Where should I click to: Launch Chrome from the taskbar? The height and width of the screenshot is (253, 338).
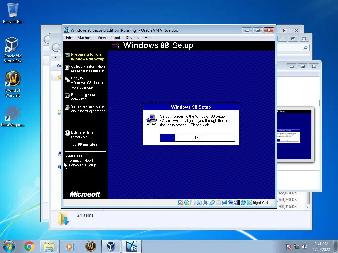point(29,246)
